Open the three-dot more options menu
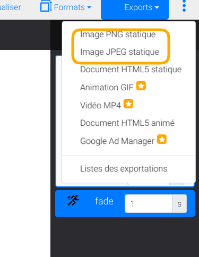 [x=184, y=6]
